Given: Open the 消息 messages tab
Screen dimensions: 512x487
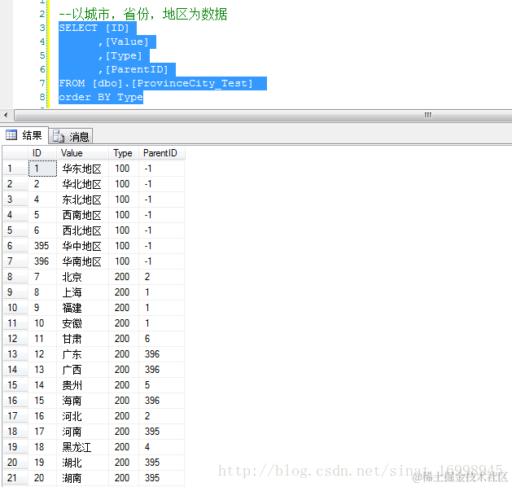Looking at the screenshot, I should point(71,136).
